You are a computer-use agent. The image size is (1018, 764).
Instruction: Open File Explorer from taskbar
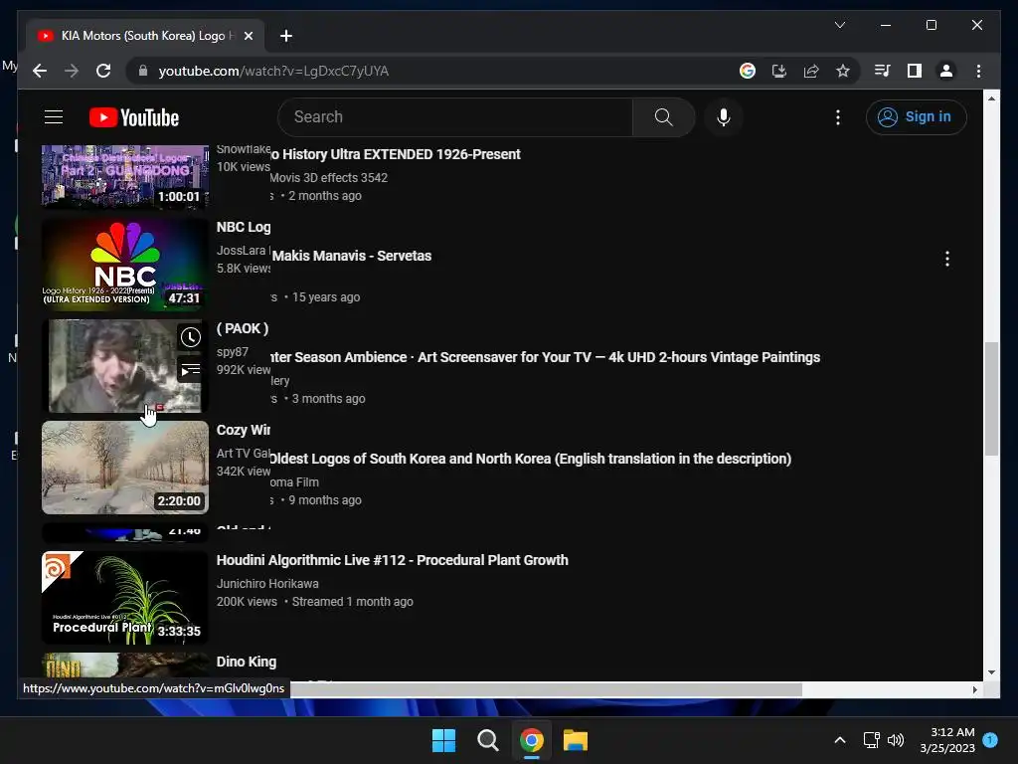click(576, 740)
